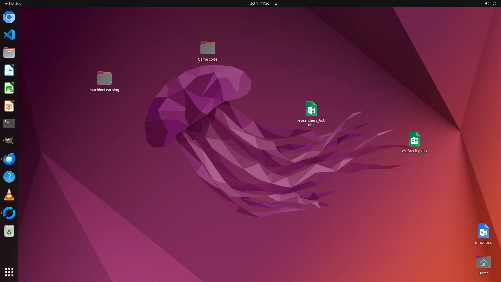
Task: Launch LibreOffice Calc from dock
Action: coord(9,88)
